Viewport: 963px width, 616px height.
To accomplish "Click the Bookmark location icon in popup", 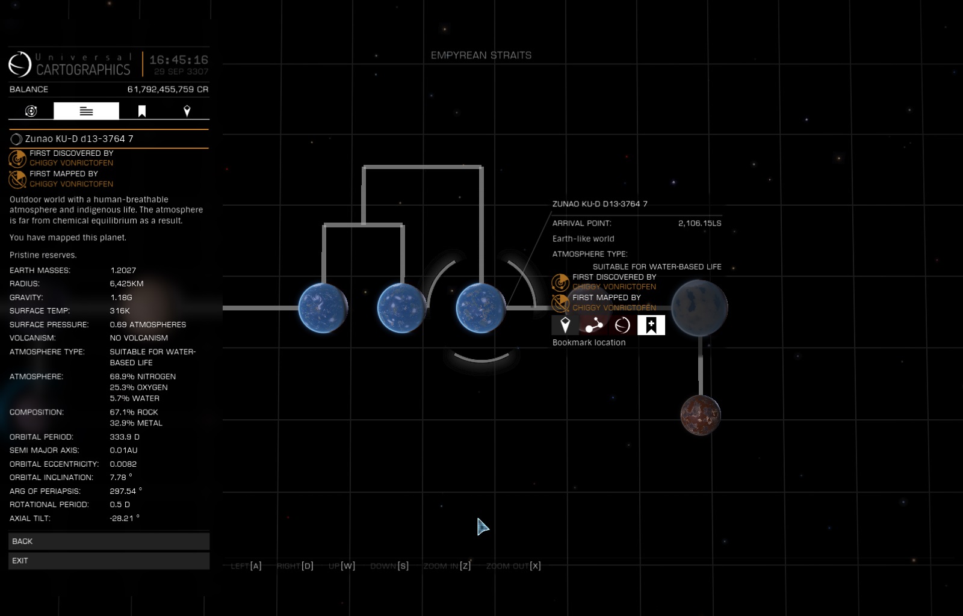I will pos(651,325).
